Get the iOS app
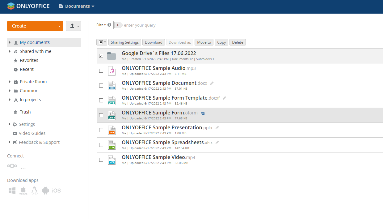 pos(57,190)
